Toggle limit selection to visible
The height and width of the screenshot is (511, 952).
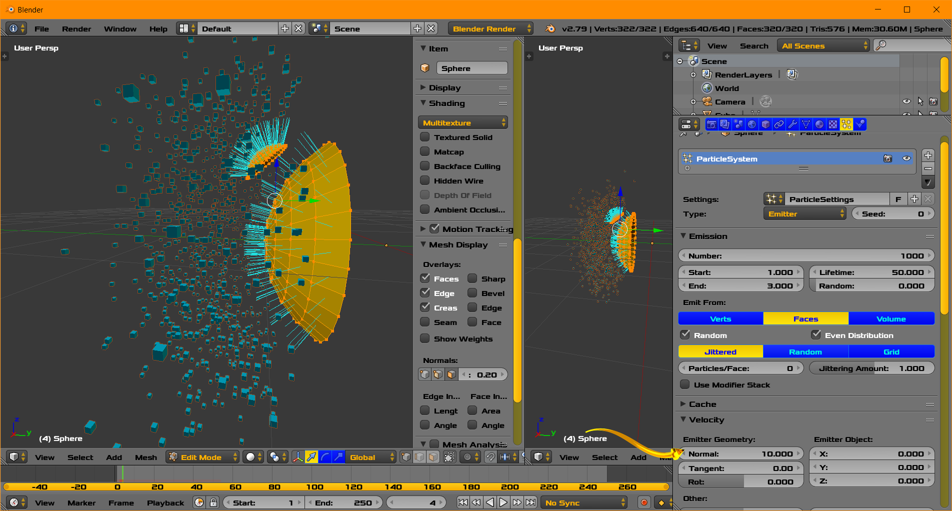[x=449, y=457]
